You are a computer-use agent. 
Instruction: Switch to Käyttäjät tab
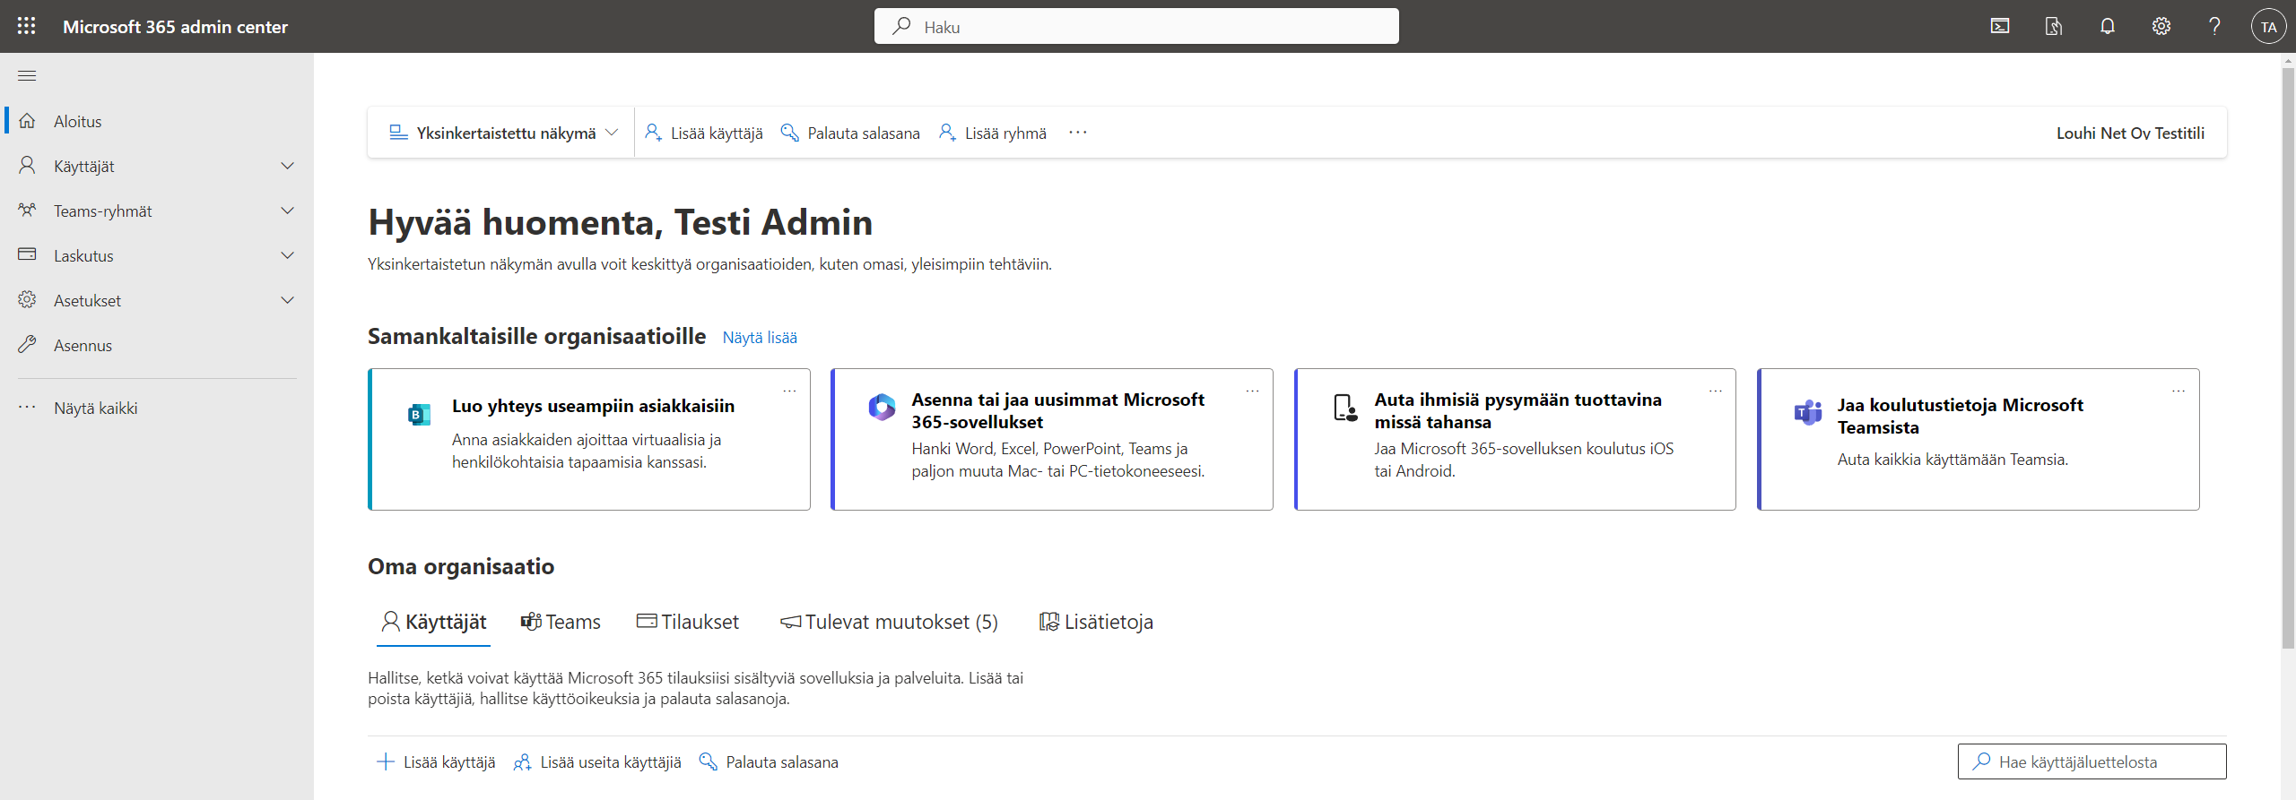[x=434, y=622]
